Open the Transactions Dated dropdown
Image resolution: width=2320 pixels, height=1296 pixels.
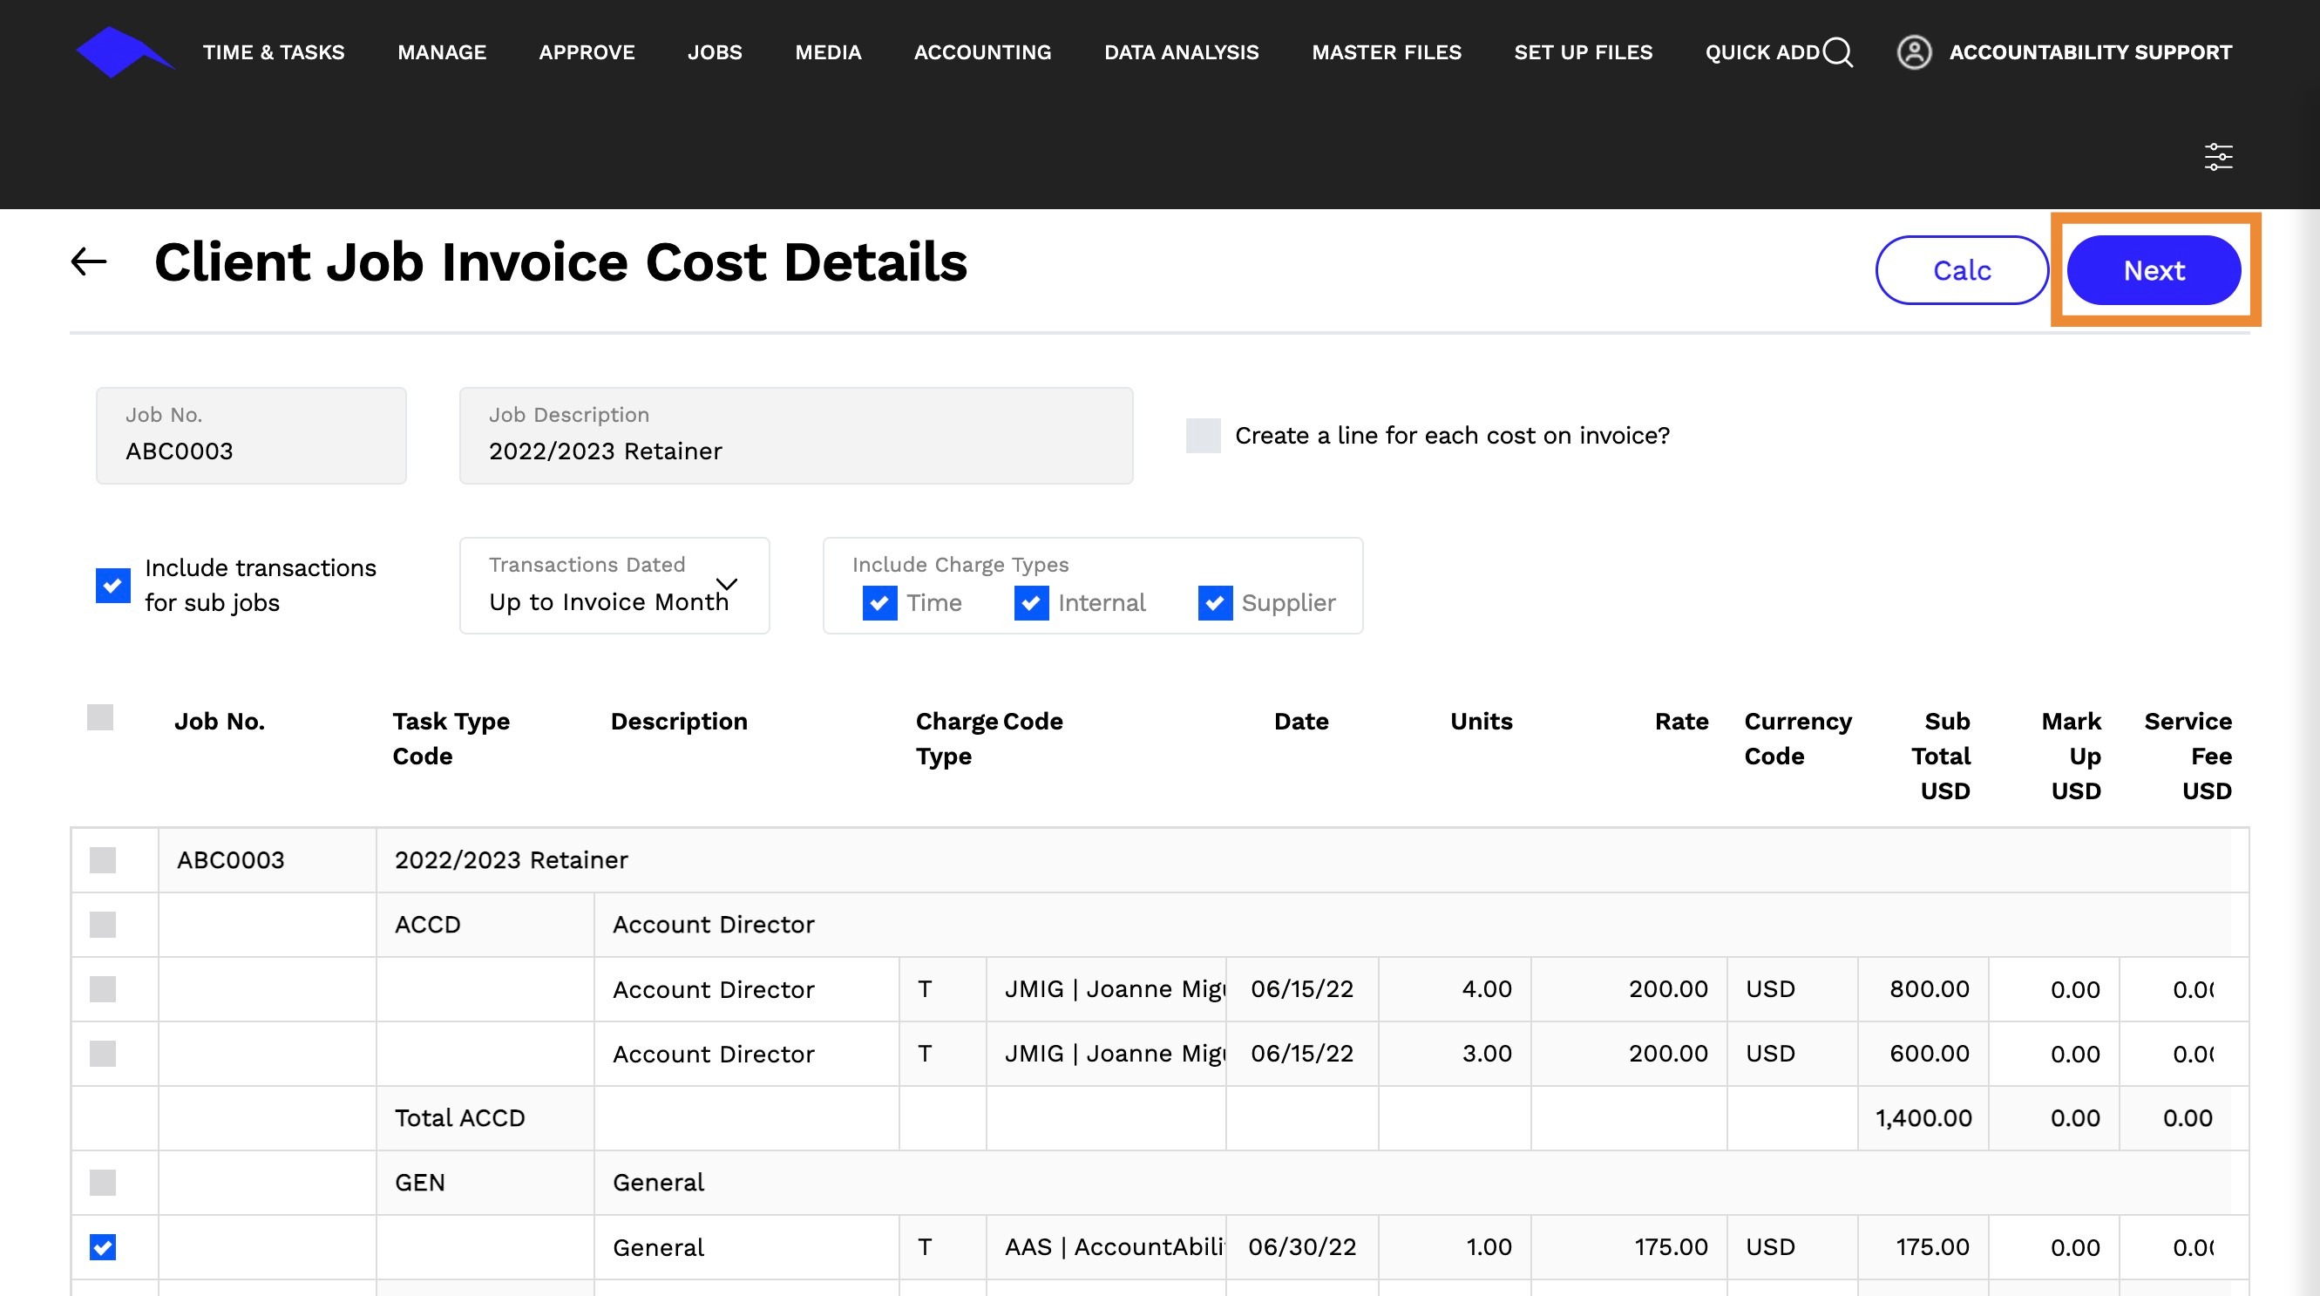(x=614, y=587)
